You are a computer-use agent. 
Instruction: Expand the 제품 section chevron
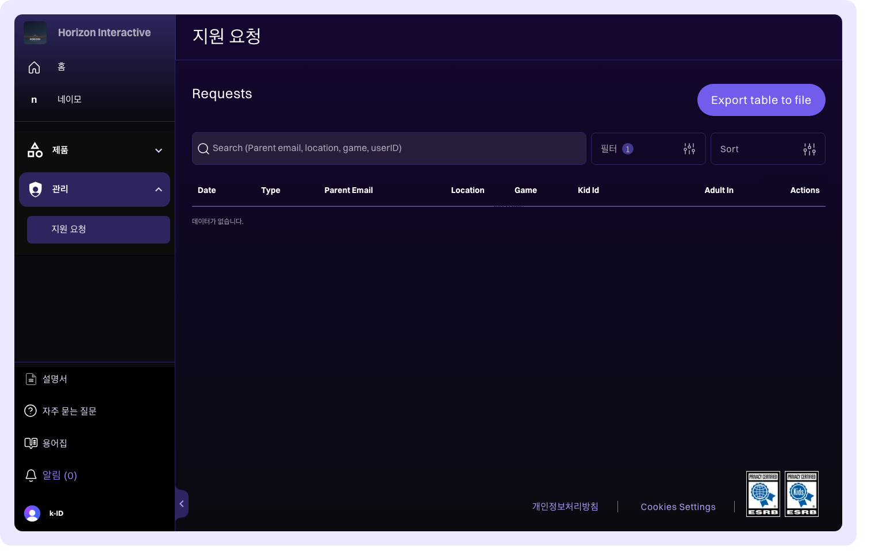click(159, 150)
